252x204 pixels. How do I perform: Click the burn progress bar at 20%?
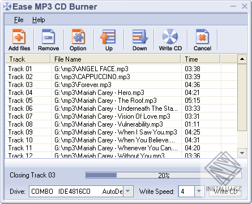pos(164,175)
